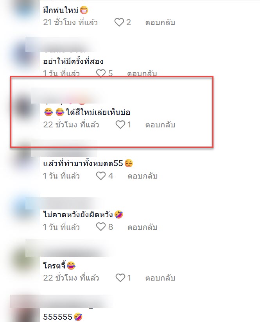Open avatar of the "ได้สีใหม่เล่ยเห็นบ่อ" commenter

[x=23, y=107]
